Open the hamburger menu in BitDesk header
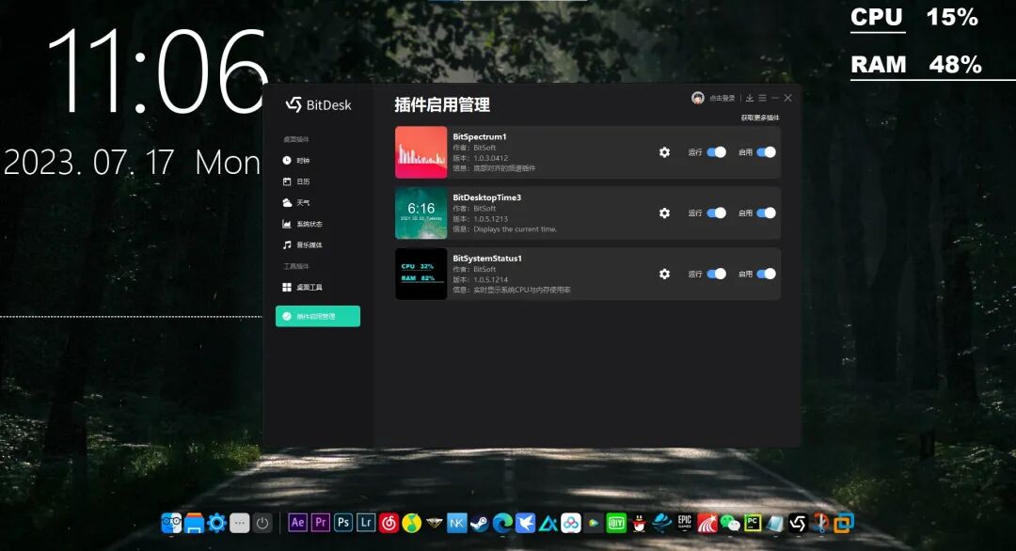Viewport: 1016px width, 551px height. [762, 98]
